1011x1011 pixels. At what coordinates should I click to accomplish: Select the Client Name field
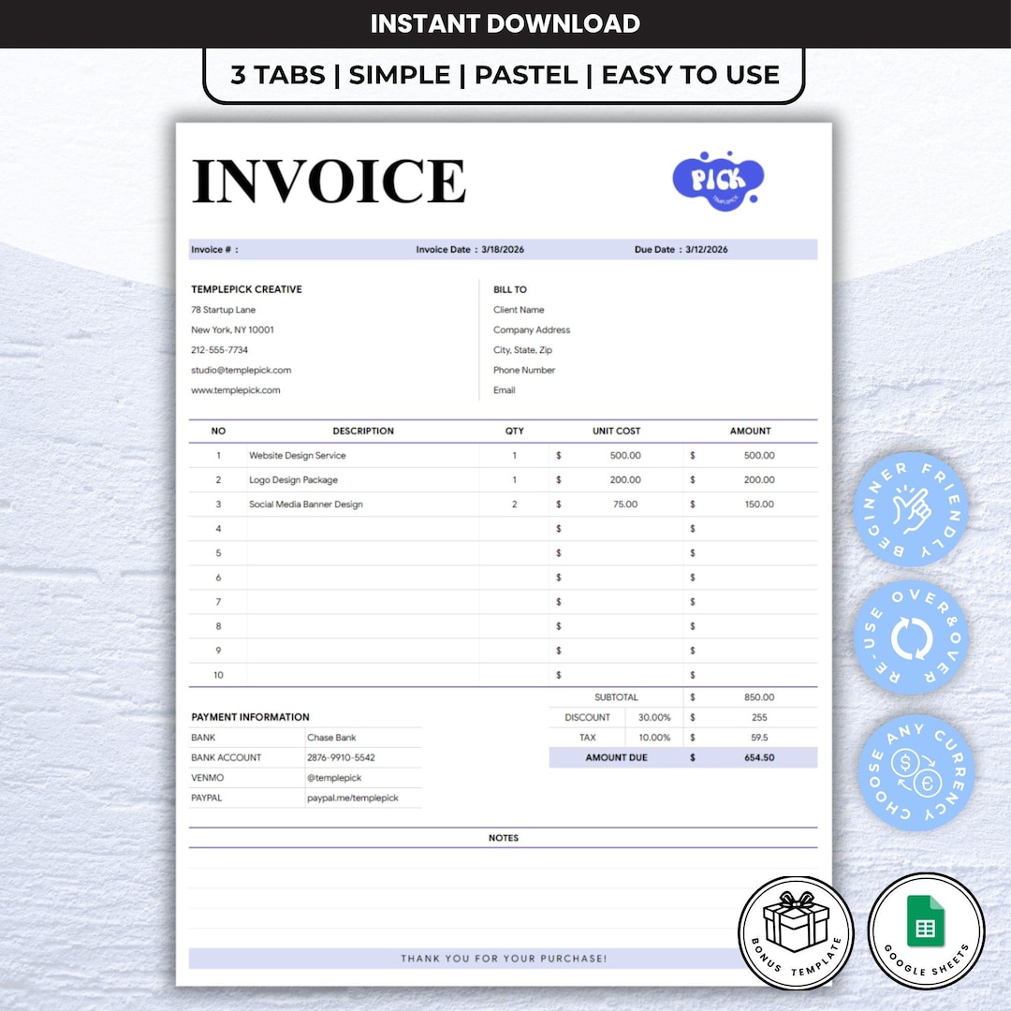pyautogui.click(x=519, y=310)
